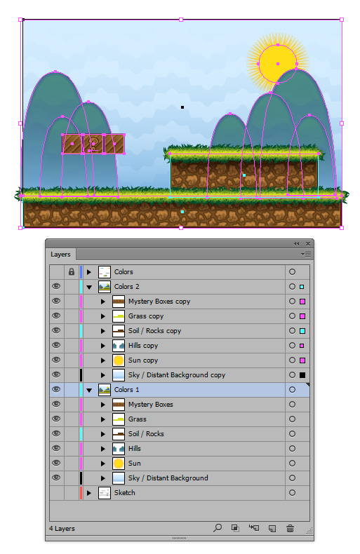Click target circle of Grass copy

(x=292, y=316)
